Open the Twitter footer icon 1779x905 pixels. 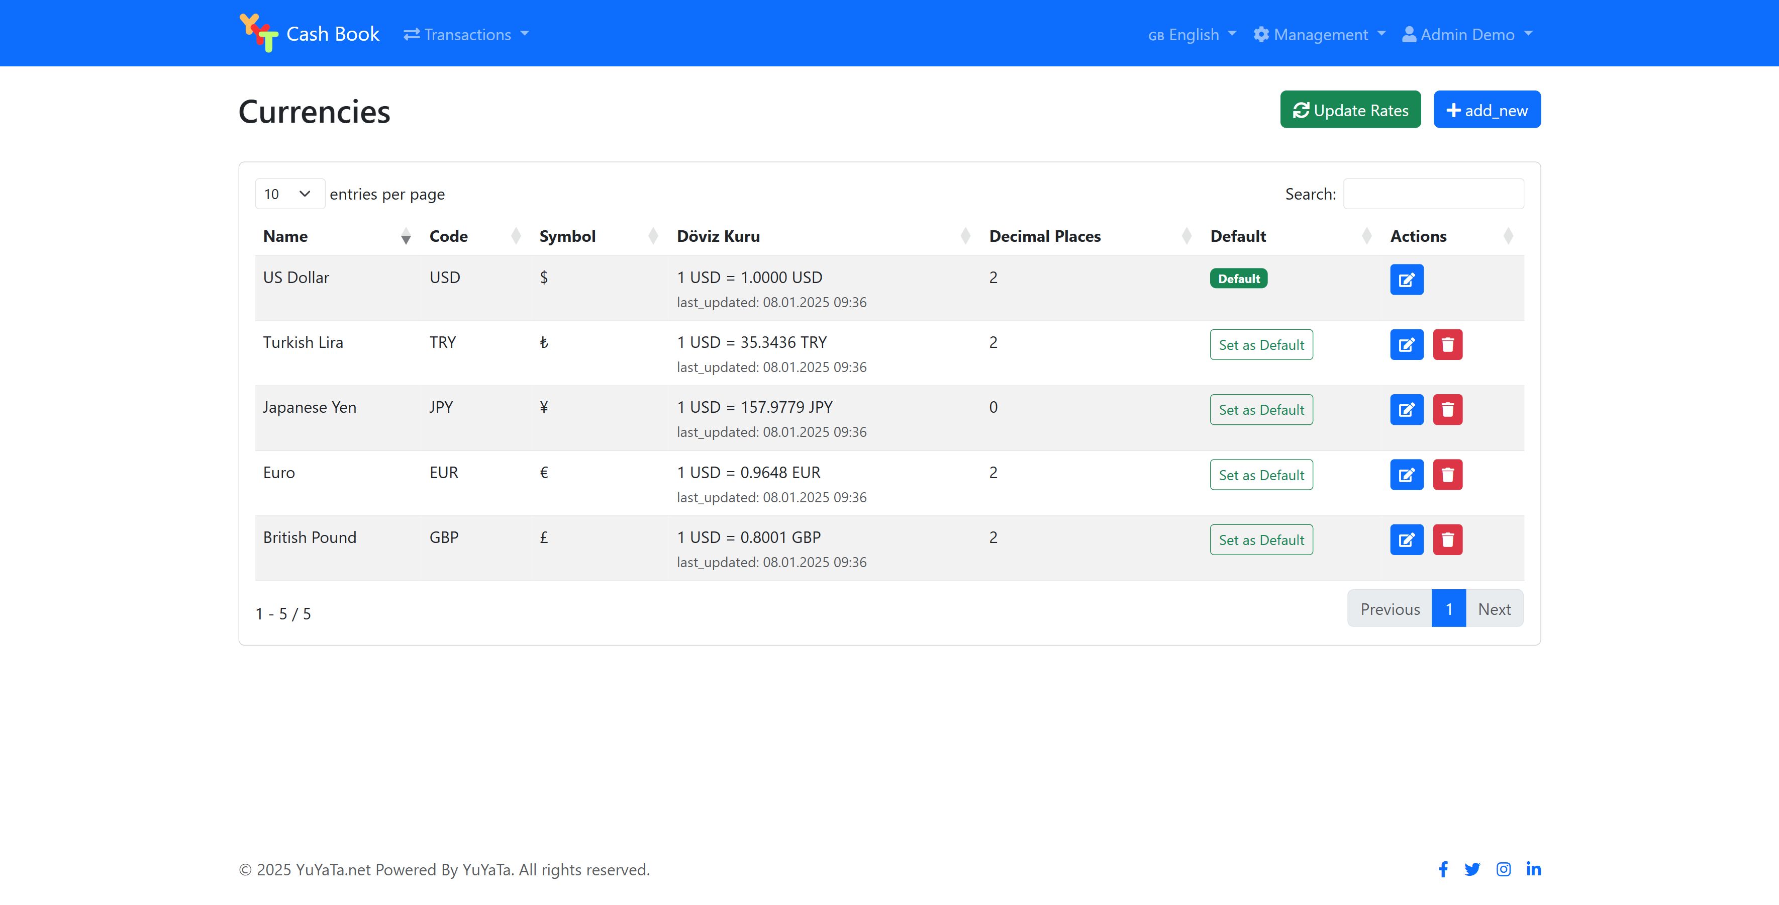click(1471, 869)
